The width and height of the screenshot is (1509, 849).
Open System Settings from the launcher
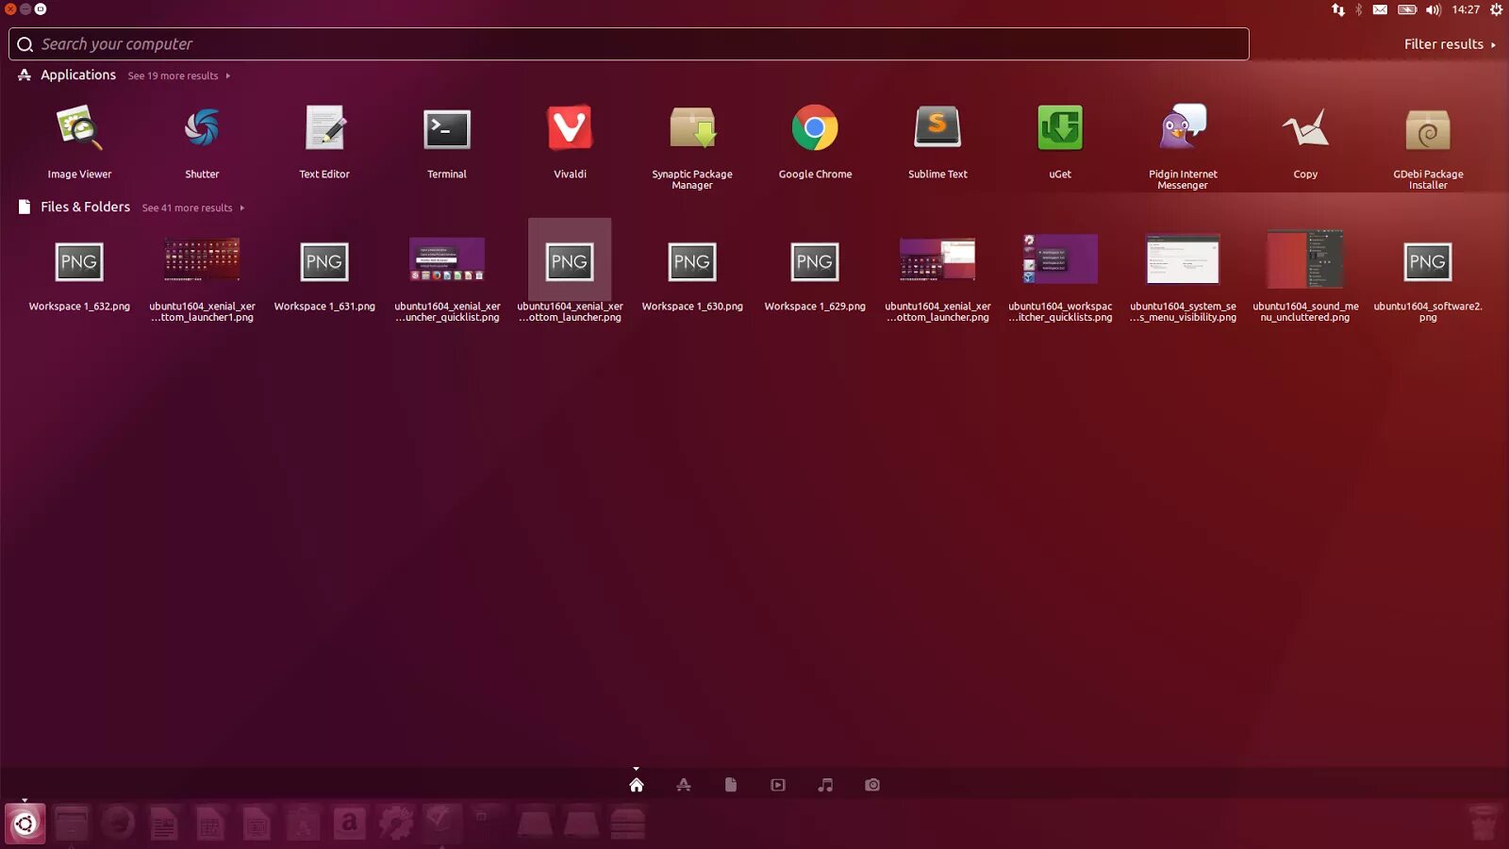point(395,824)
